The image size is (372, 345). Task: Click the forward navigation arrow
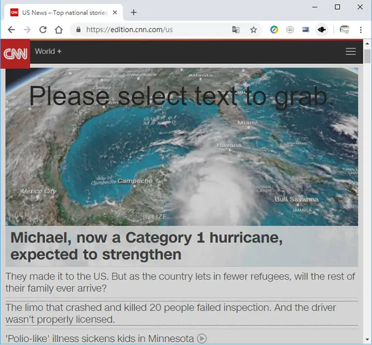27,30
